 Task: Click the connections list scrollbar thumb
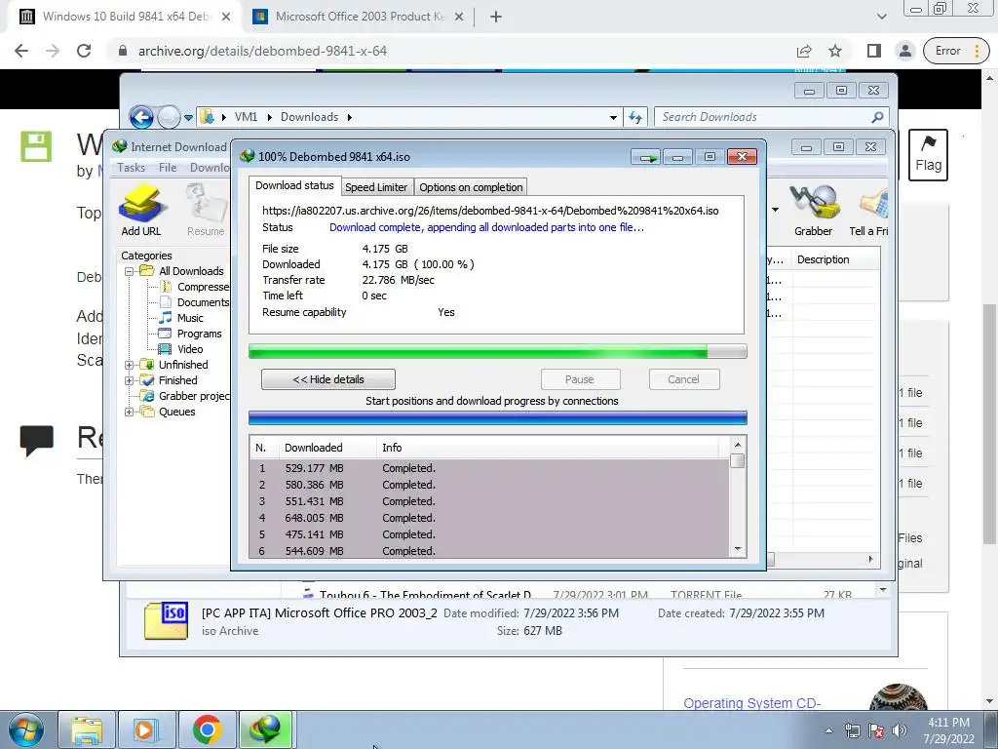coord(738,461)
